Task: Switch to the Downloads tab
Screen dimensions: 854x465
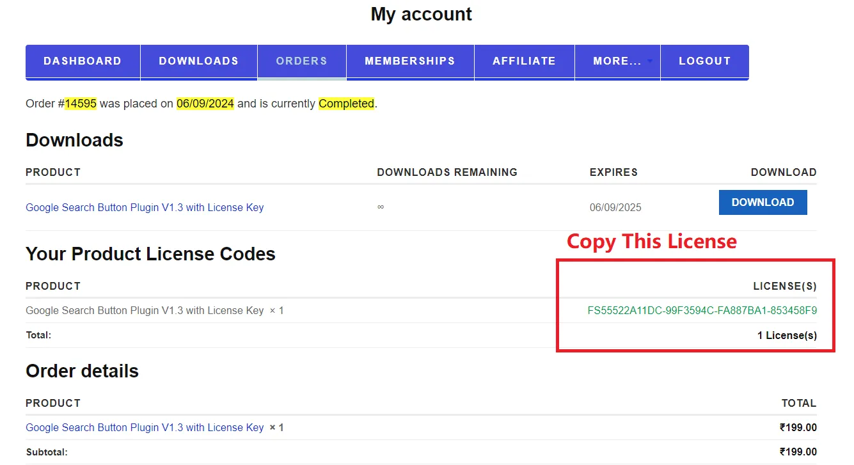Action: click(x=198, y=61)
